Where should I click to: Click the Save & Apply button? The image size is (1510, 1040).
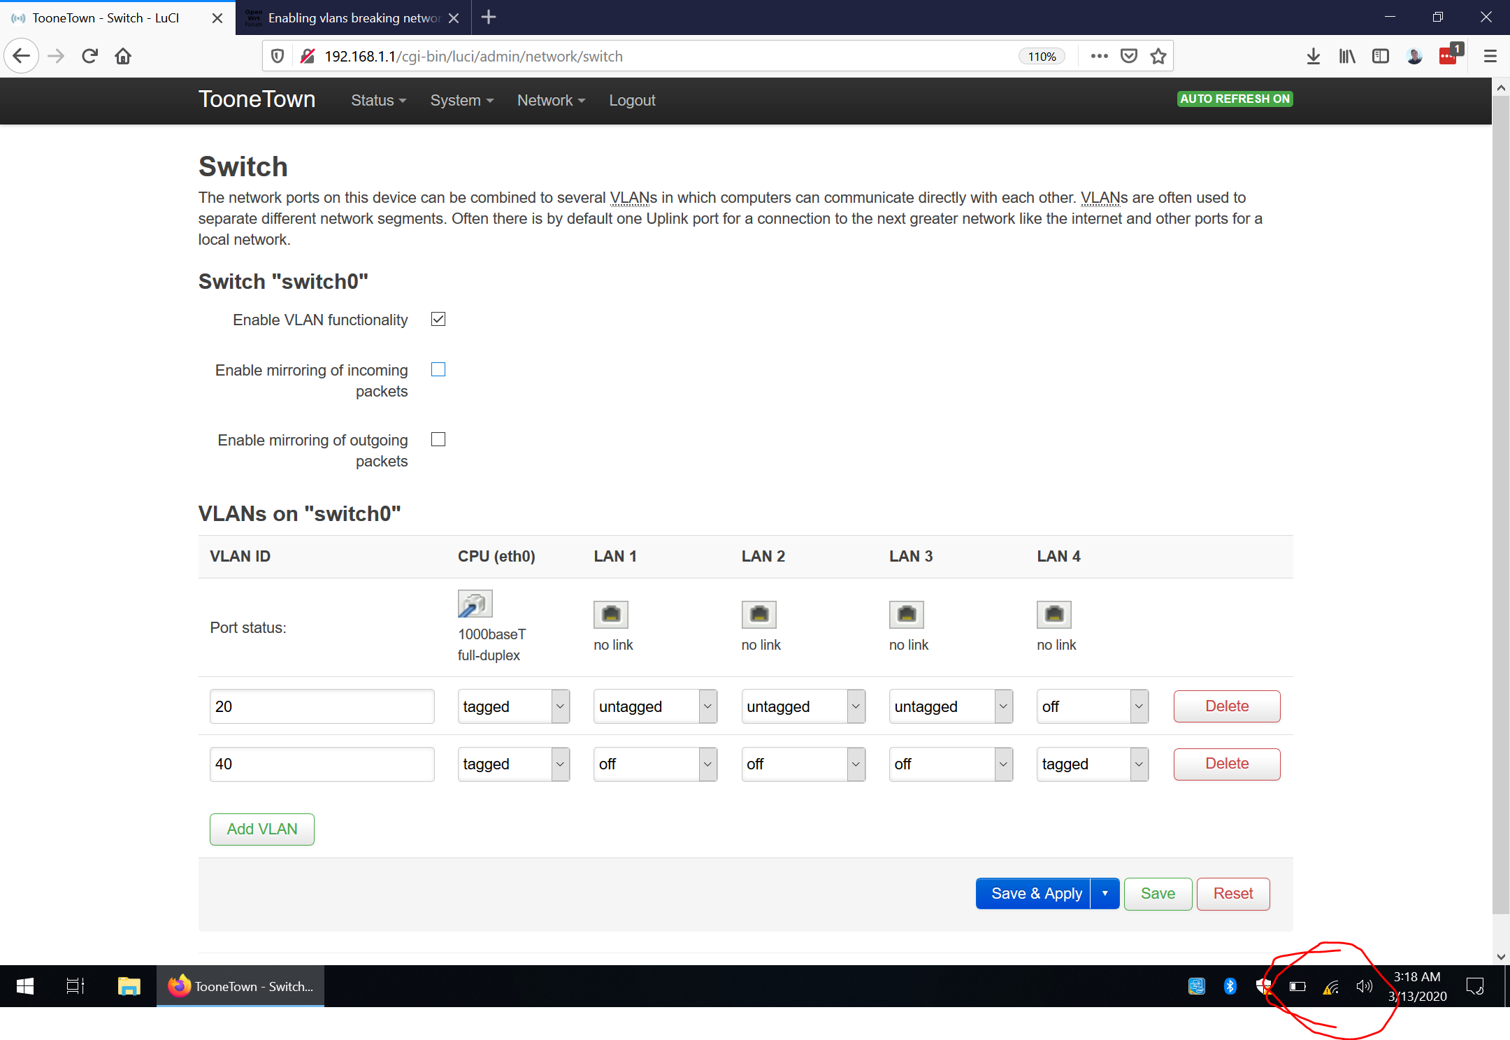coord(1033,893)
